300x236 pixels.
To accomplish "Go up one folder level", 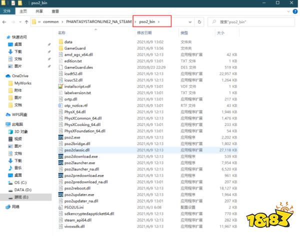I will tap(26, 22).
